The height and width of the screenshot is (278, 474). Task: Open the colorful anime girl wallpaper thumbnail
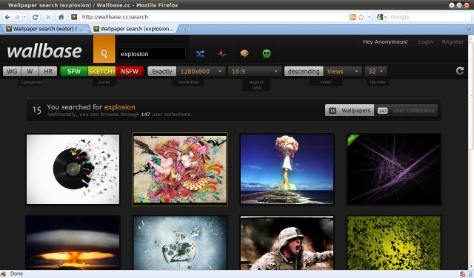pyautogui.click(x=180, y=169)
